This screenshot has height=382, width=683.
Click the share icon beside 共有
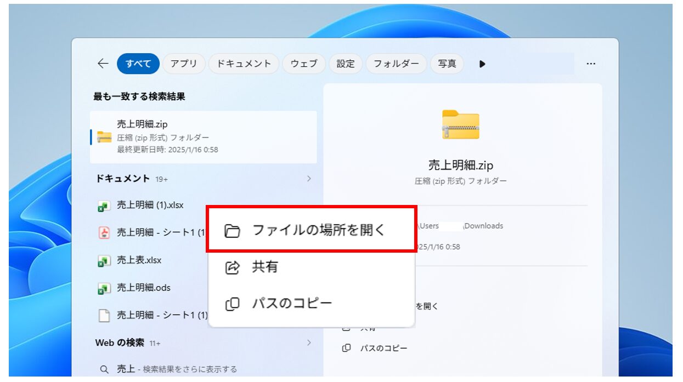pos(233,267)
